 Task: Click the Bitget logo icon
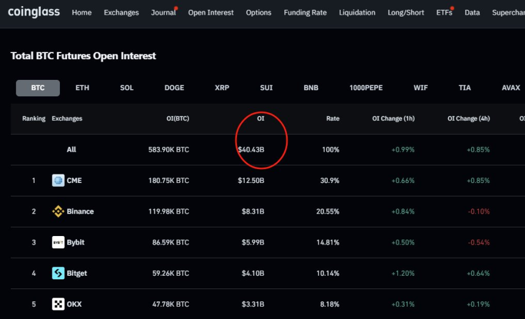(x=58, y=273)
